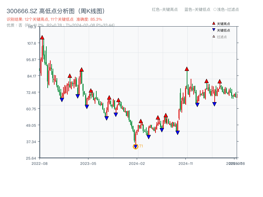The width and height of the screenshot is (263, 197).
Task: Click the last red key-high marker on the chart
Action: 220,81
